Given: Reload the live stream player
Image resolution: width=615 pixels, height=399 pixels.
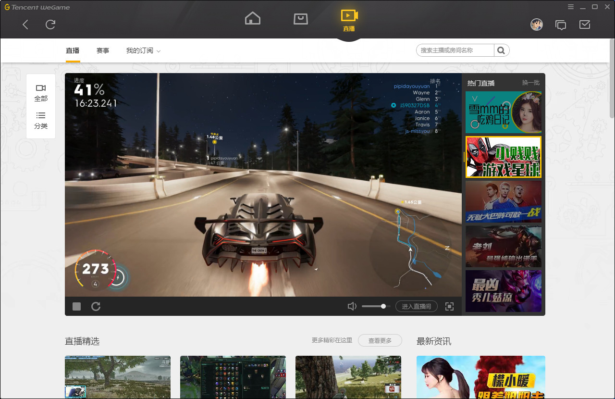Looking at the screenshot, I should (x=96, y=306).
